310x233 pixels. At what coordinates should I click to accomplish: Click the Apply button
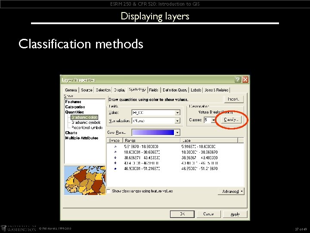pyautogui.click(x=235, y=214)
